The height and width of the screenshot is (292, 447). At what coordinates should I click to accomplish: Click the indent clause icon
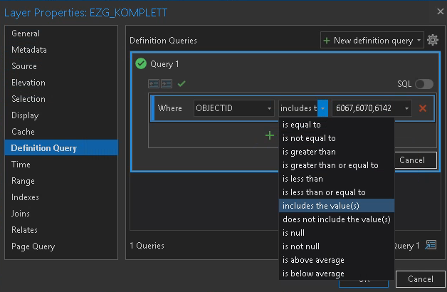point(167,84)
